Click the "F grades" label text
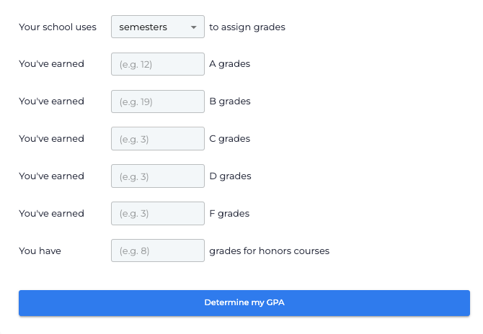This screenshot has width=483, height=334. 229,214
